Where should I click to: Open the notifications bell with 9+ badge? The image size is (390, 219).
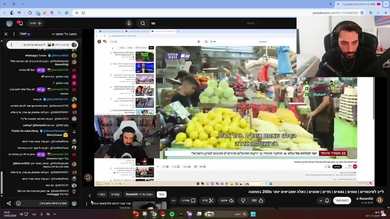click(20, 23)
